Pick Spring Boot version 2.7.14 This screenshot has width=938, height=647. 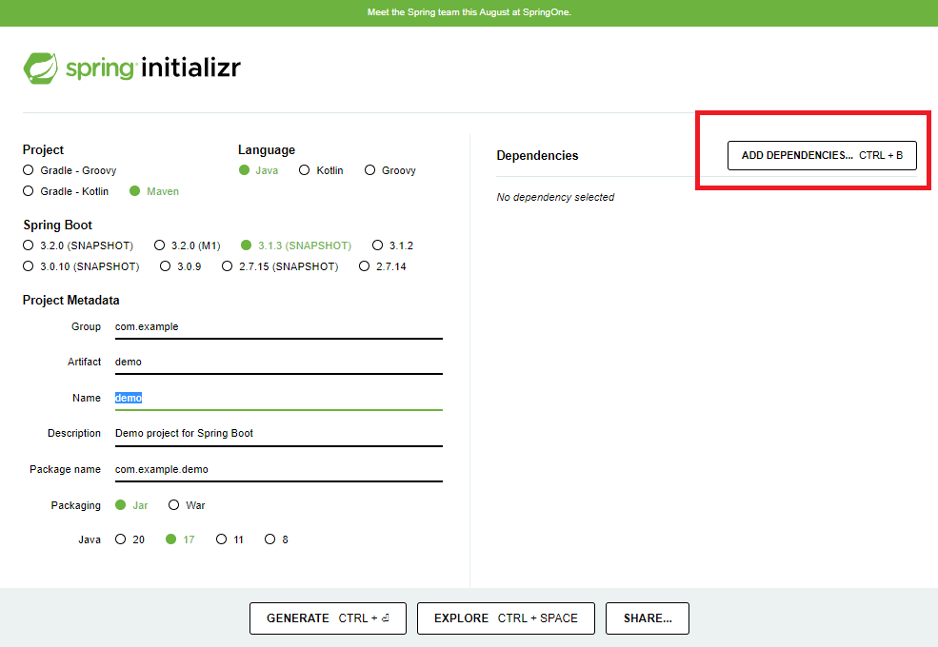click(382, 266)
